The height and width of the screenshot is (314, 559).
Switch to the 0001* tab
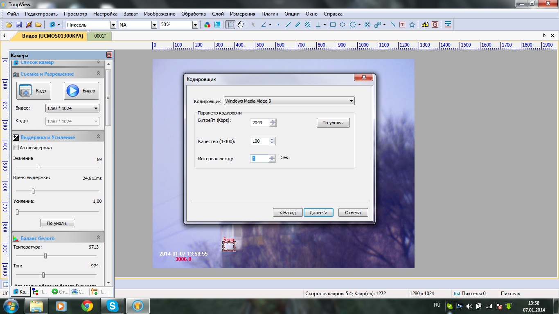coord(100,36)
